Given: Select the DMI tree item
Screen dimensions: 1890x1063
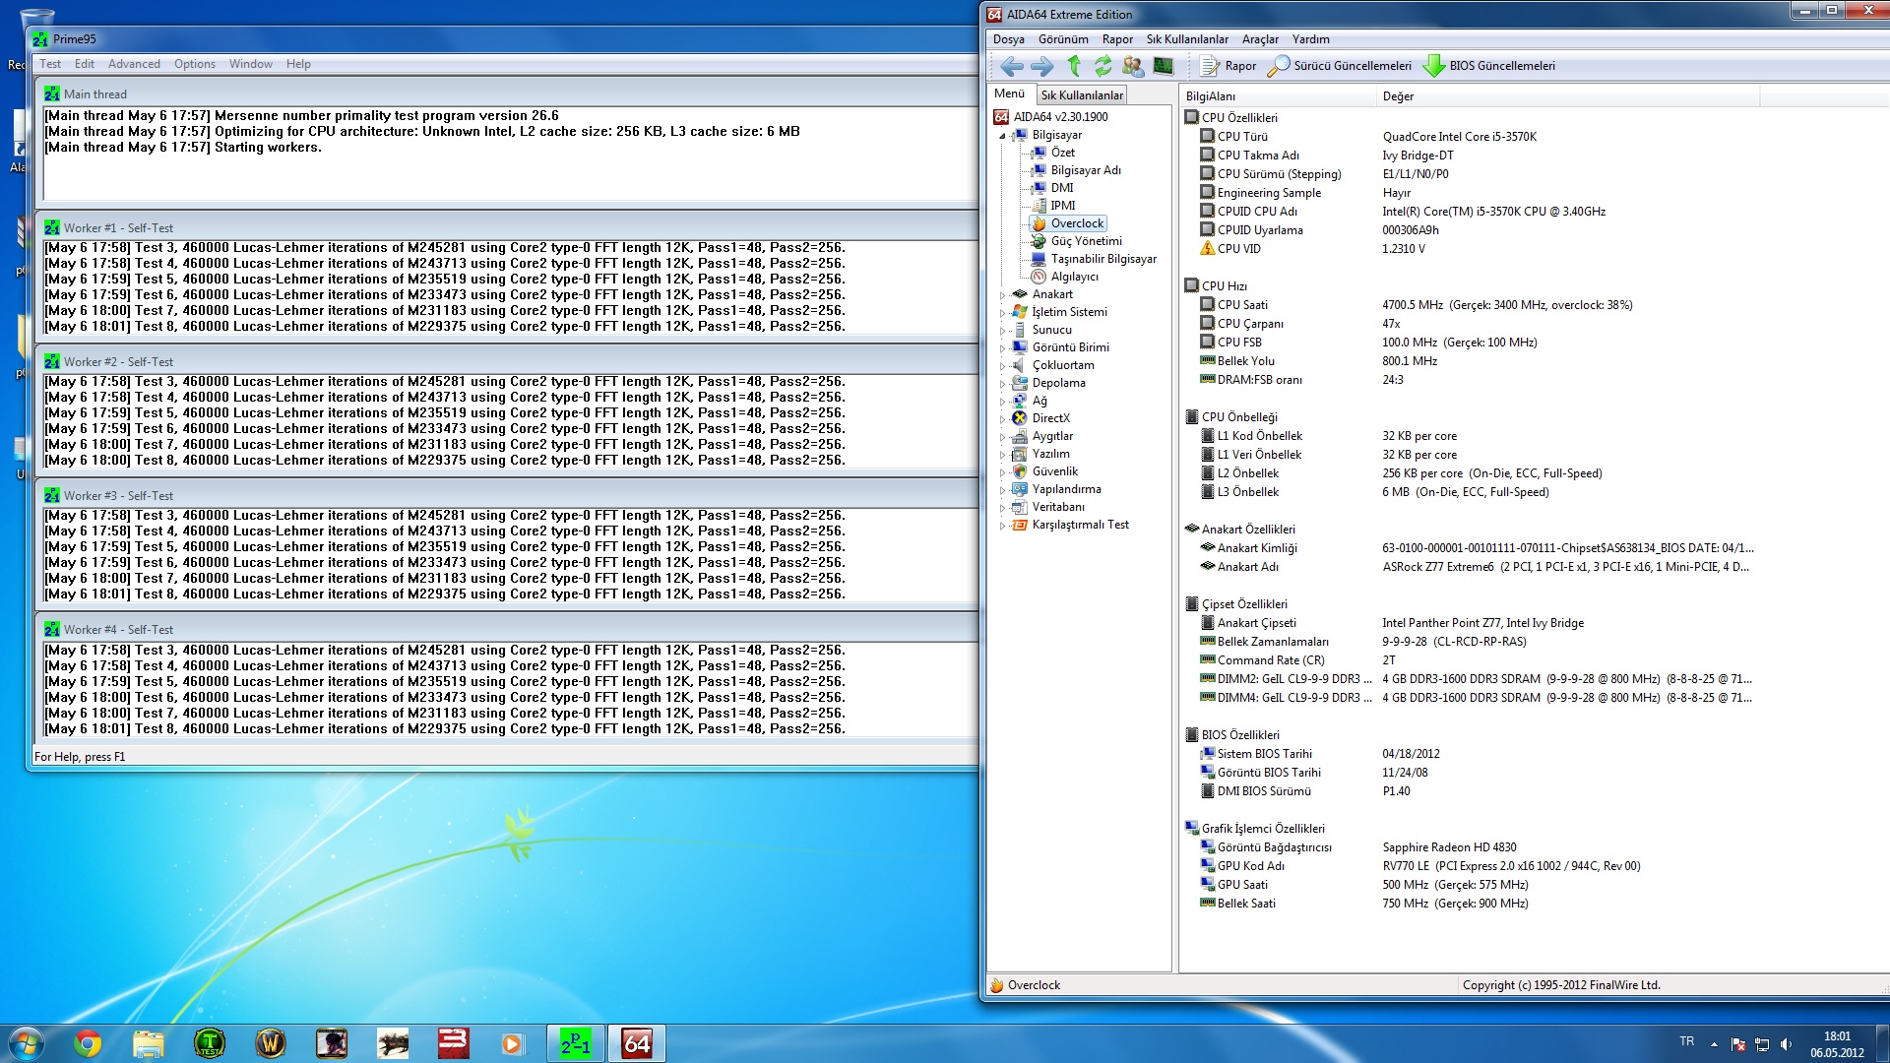Looking at the screenshot, I should tap(1062, 188).
